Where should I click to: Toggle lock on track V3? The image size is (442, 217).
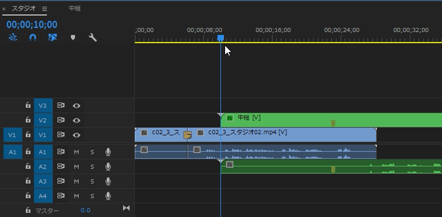point(28,105)
